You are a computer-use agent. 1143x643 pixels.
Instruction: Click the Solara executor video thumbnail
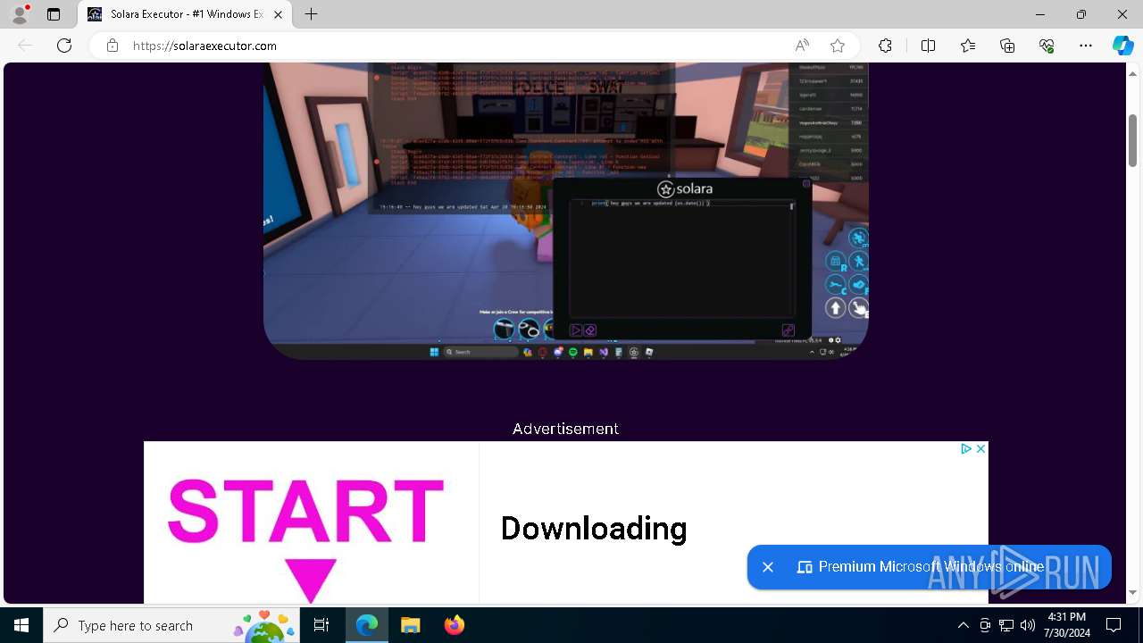point(565,211)
